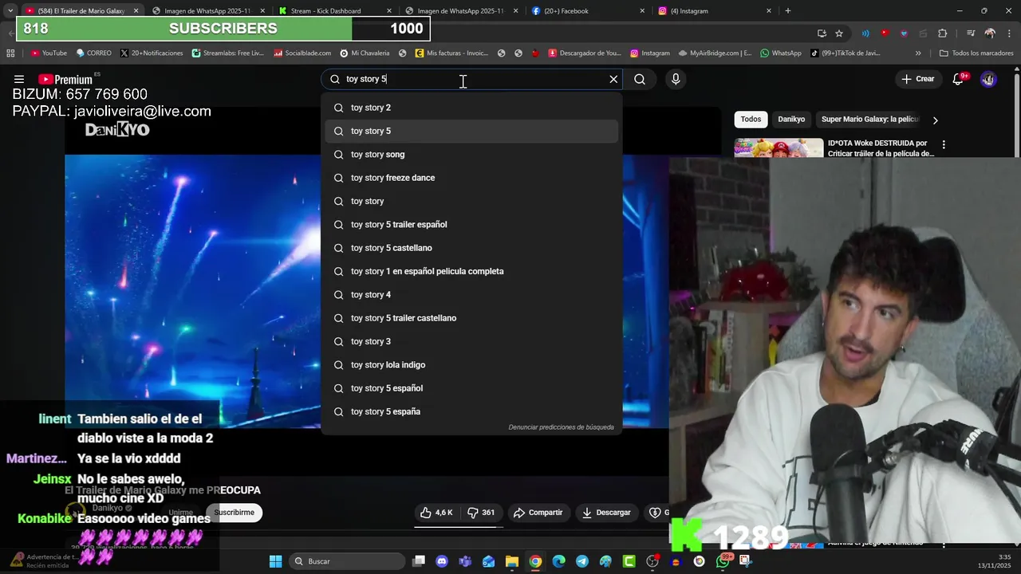
Task: Click the install app icon in address bar
Action: point(822,33)
